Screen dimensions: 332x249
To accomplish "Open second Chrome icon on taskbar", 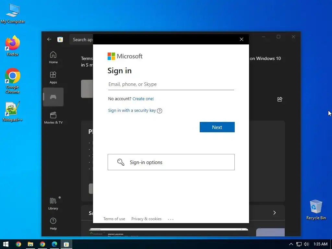I will tap(42, 244).
